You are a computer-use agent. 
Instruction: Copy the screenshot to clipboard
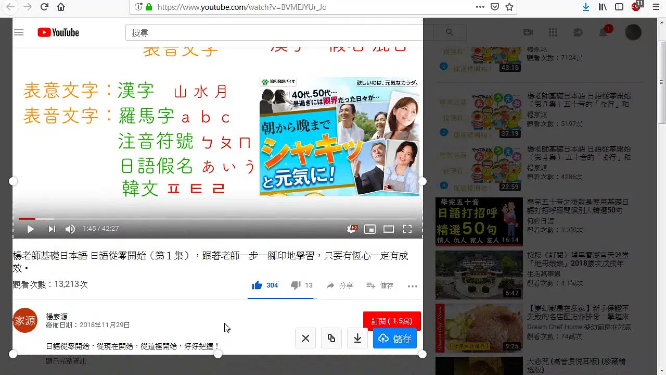(x=331, y=339)
